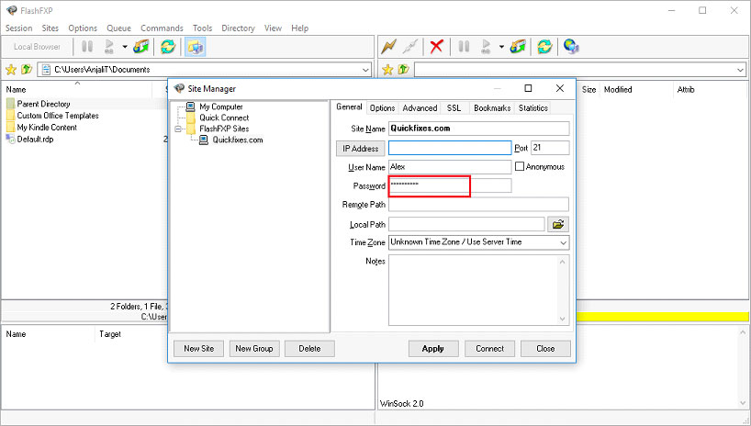Open the Session menu
The height and width of the screenshot is (426, 751).
pos(18,28)
